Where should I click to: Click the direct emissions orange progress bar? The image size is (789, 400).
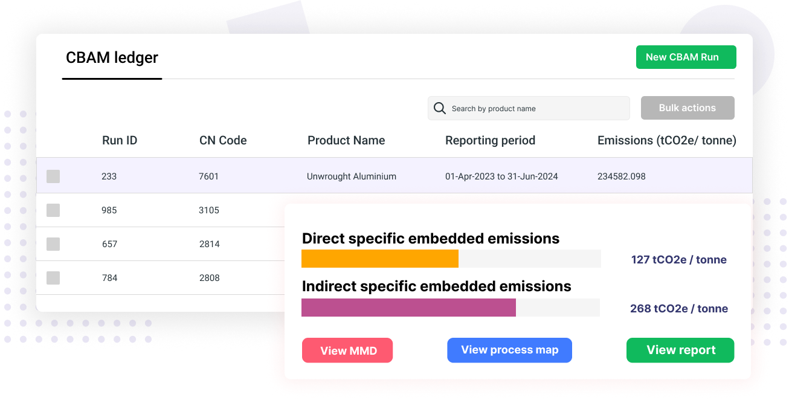pyautogui.click(x=379, y=259)
